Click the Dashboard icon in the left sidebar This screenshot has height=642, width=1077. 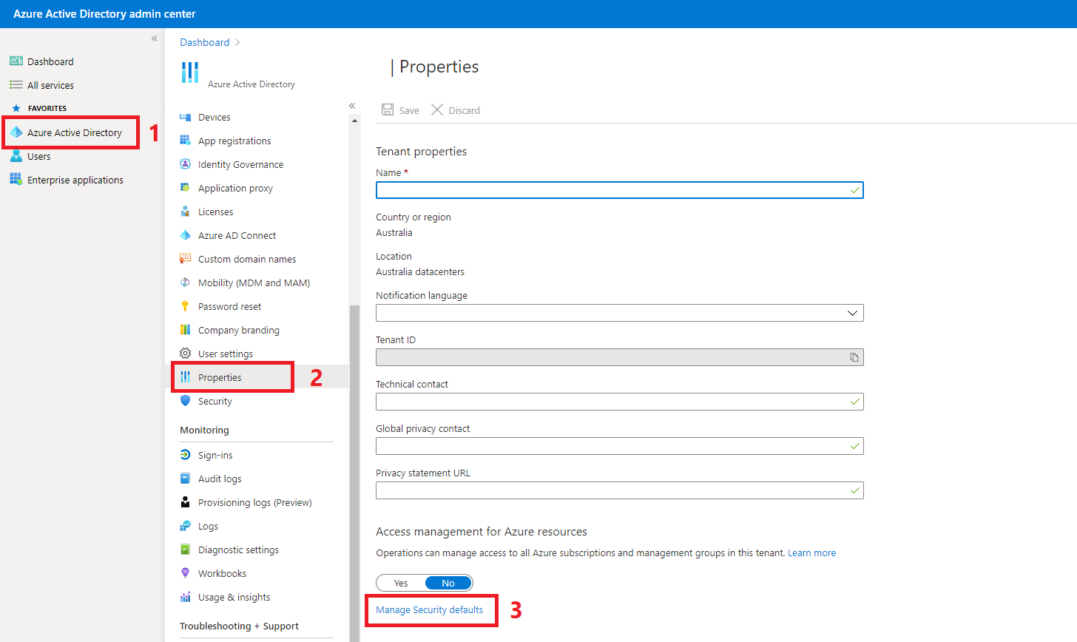click(x=16, y=61)
